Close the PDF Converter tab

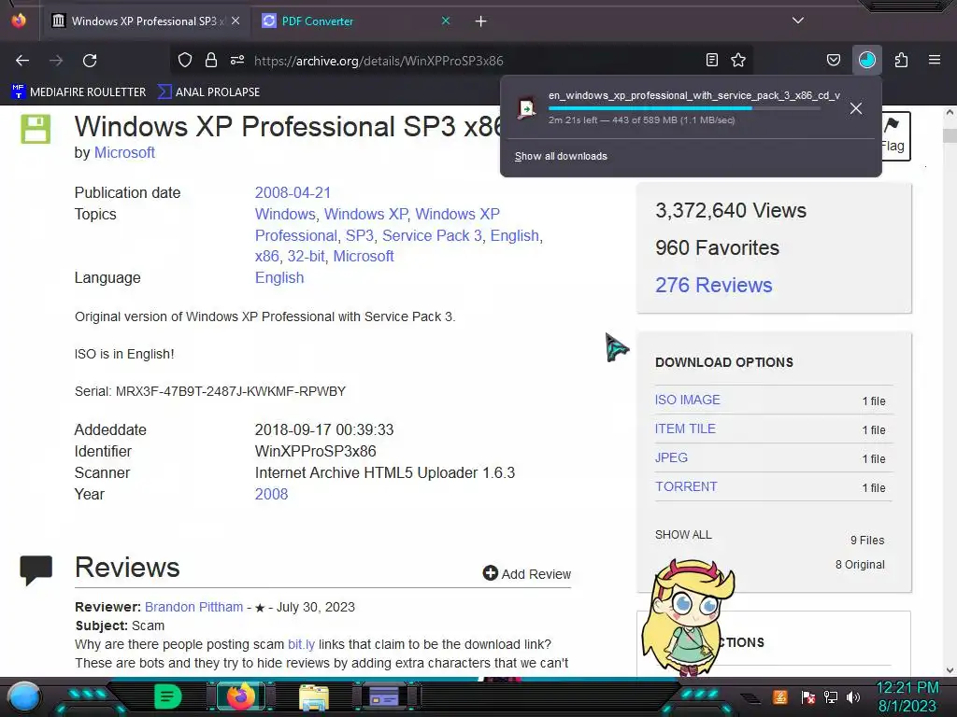point(446,21)
